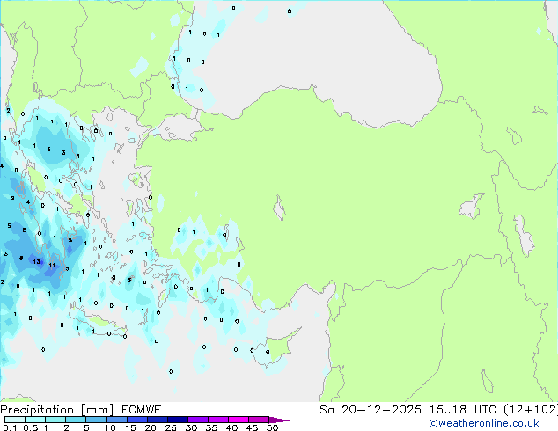Click the large central lake in Turkey
The image size is (558, 431).
click(279, 211)
